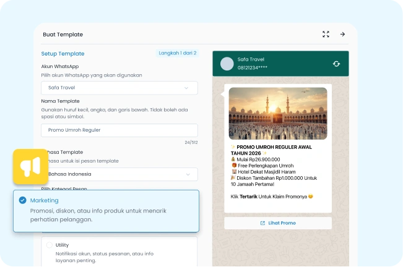Click the yellow megaphone marketing icon
The width and height of the screenshot is (403, 267).
tap(30, 167)
